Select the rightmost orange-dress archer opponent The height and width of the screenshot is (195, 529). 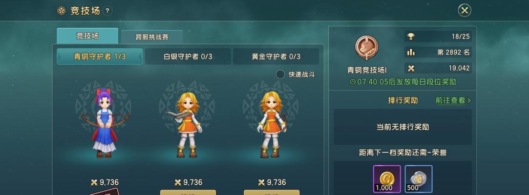pyautogui.click(x=272, y=125)
